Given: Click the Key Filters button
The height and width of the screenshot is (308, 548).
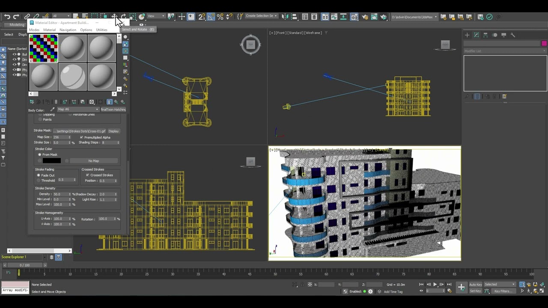Looking at the screenshot, I should [503, 291].
